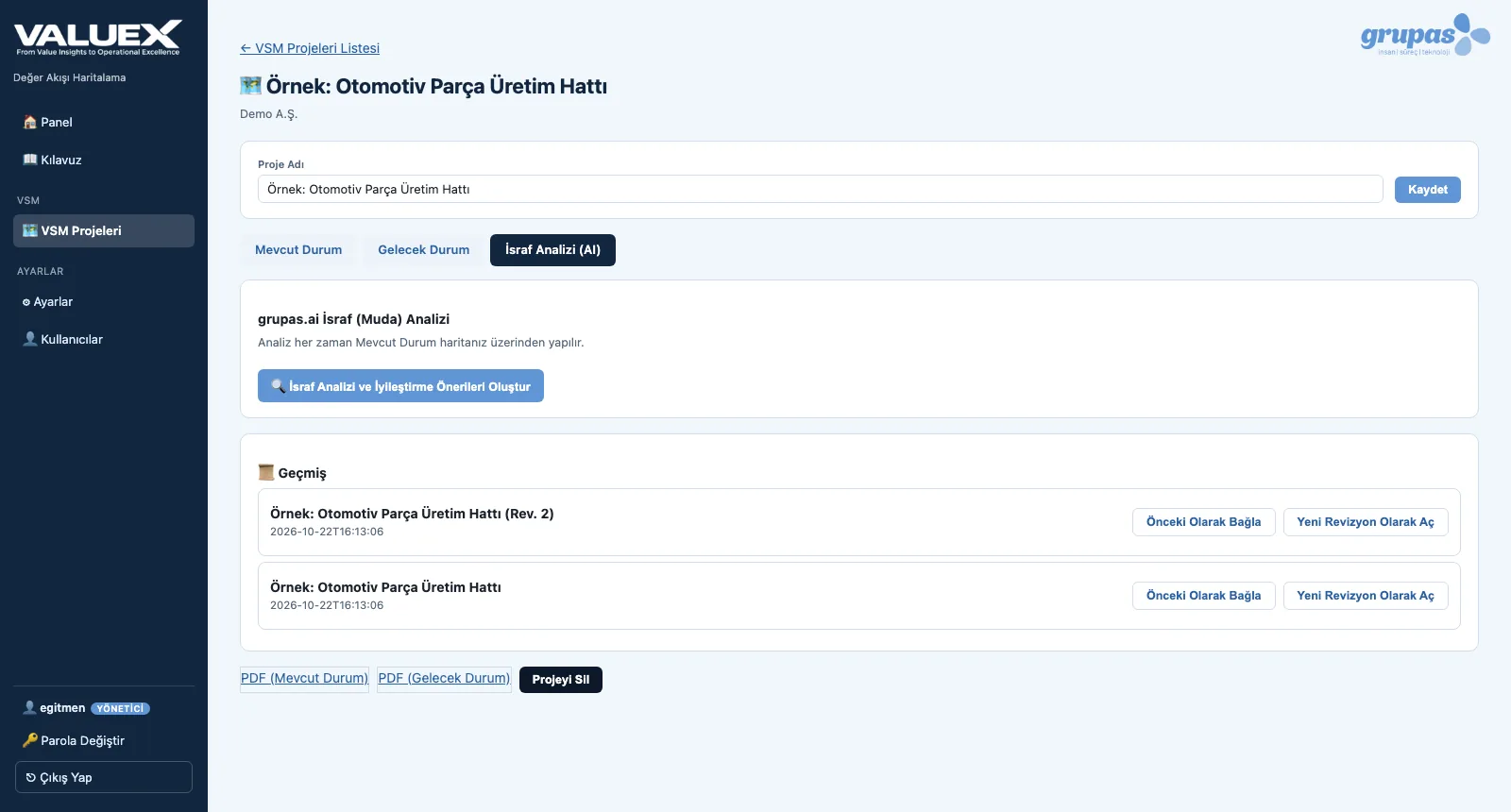Click the VALUEX logo
The width and height of the screenshot is (1511, 812).
click(x=97, y=38)
